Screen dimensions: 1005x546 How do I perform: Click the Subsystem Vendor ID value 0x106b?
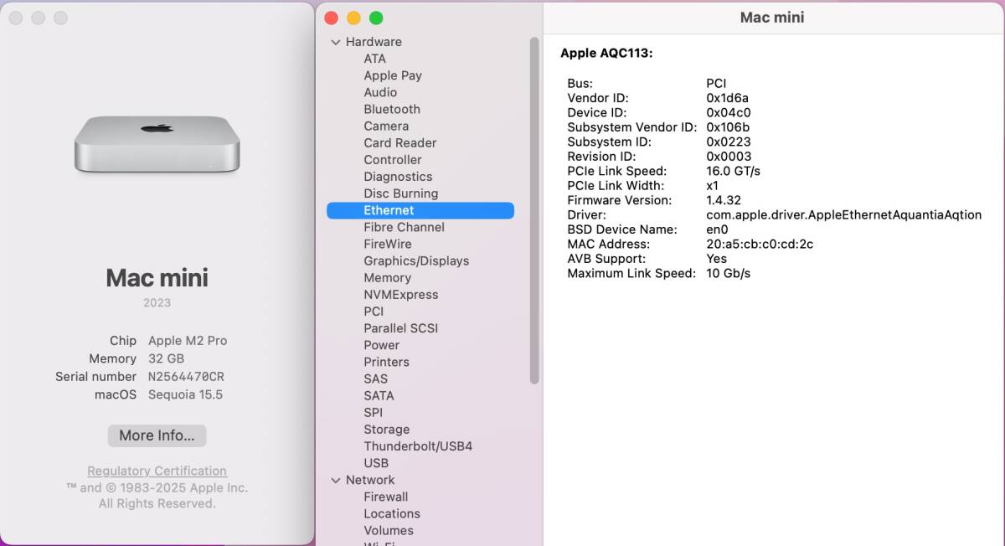[728, 127]
